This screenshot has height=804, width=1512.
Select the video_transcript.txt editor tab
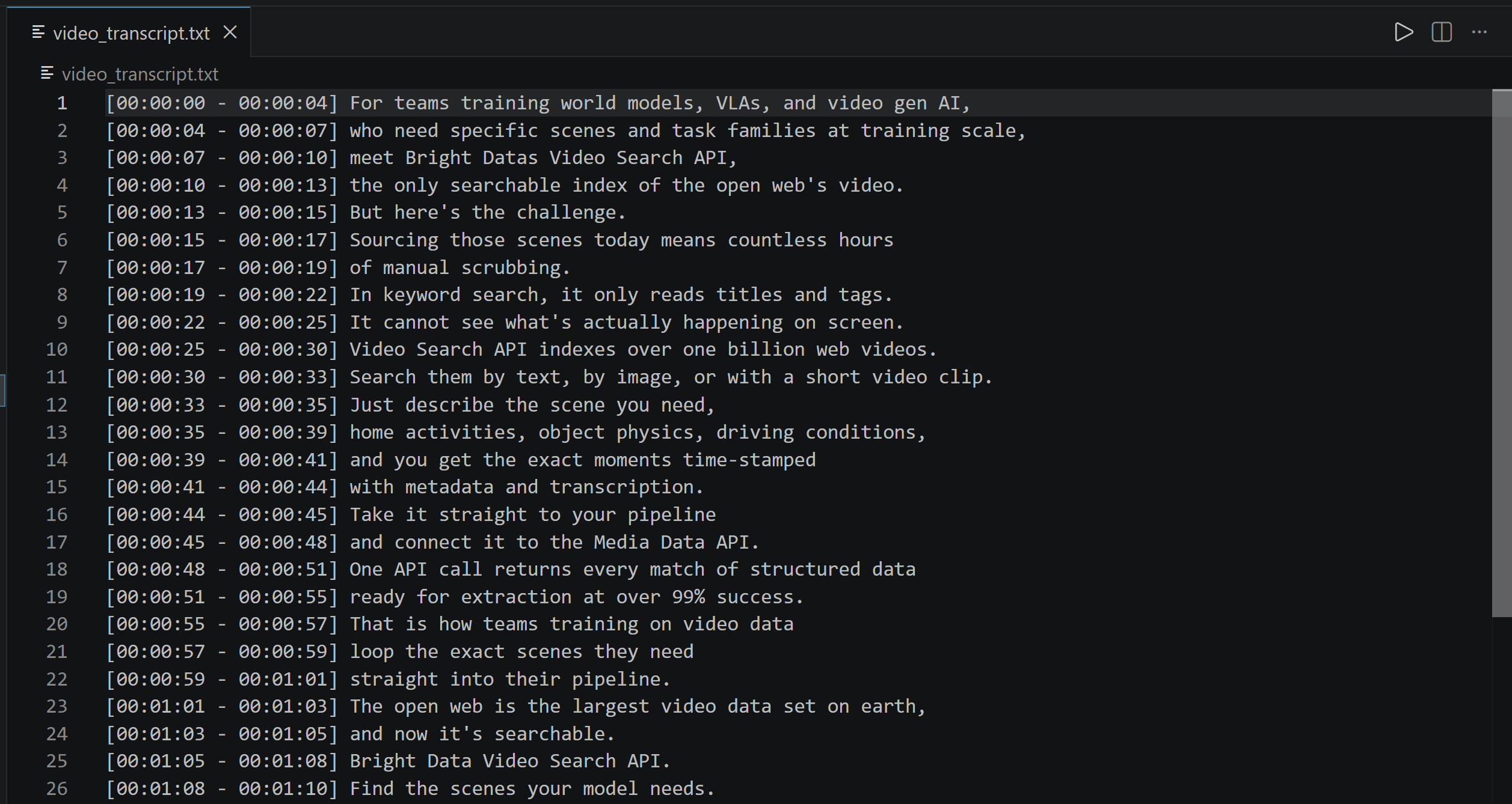(129, 32)
